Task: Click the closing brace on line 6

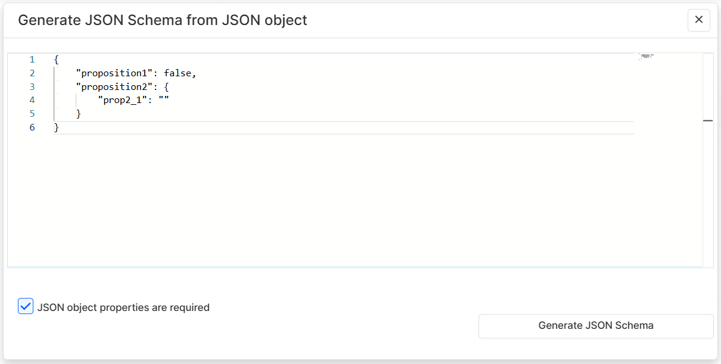Action: pos(57,127)
